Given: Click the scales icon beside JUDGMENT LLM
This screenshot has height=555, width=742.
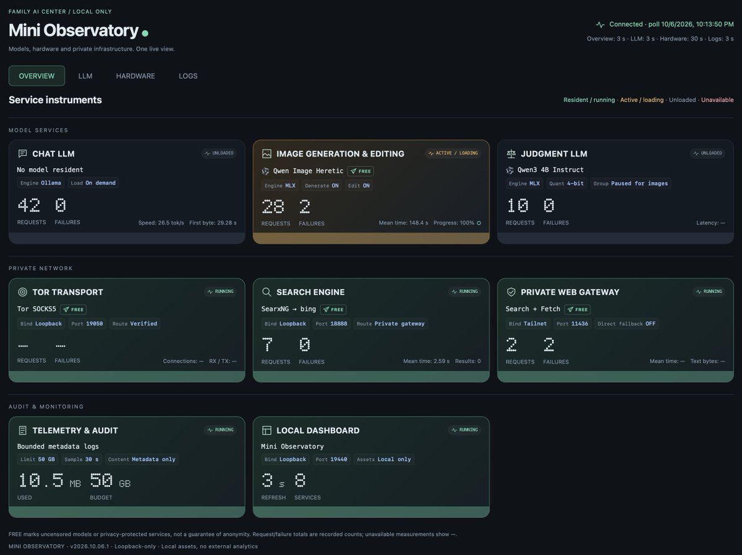Looking at the screenshot, I should pyautogui.click(x=511, y=154).
